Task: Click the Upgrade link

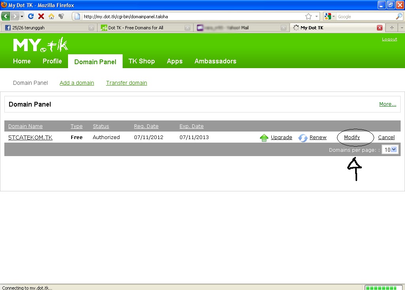Action: click(x=281, y=137)
